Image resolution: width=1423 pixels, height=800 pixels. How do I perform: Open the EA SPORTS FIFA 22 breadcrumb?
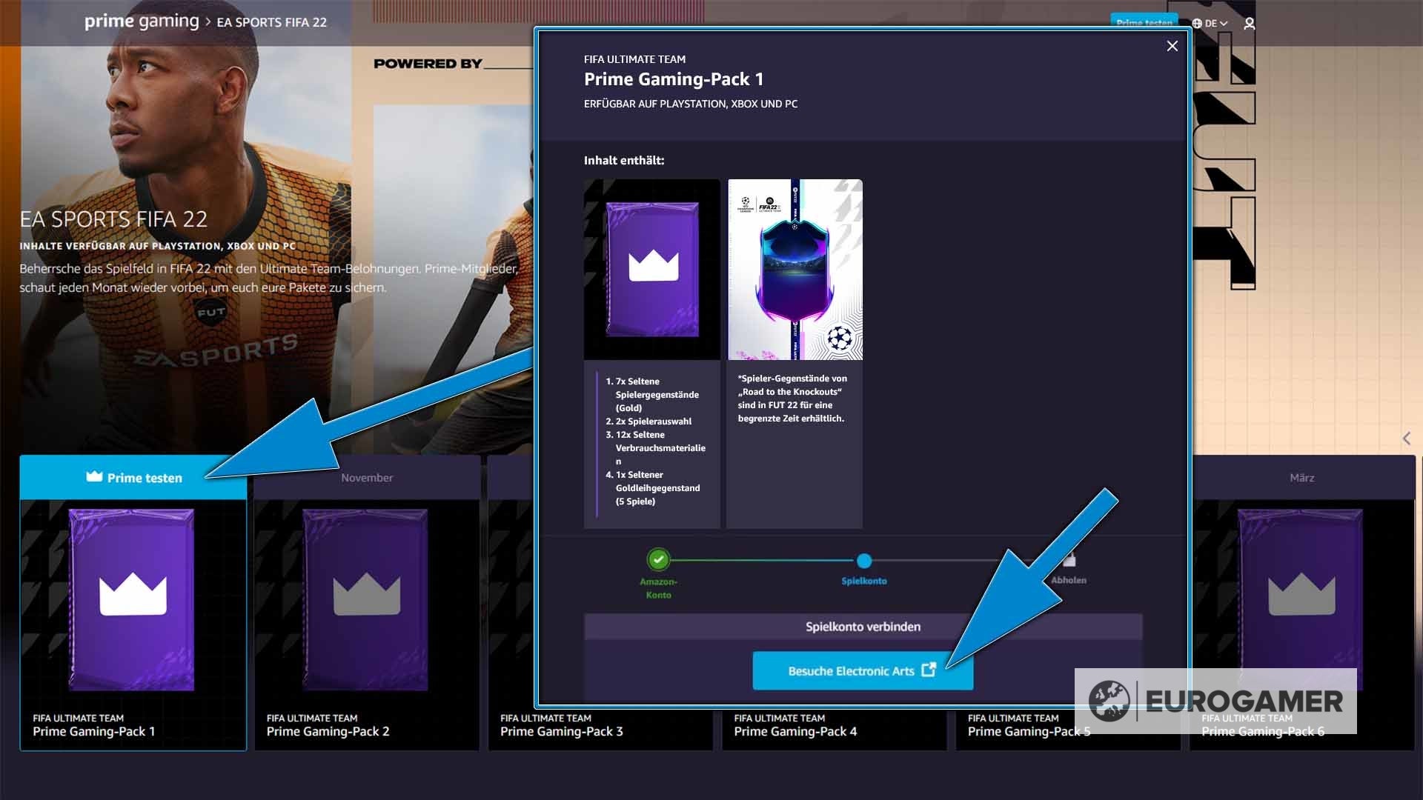pos(271,22)
